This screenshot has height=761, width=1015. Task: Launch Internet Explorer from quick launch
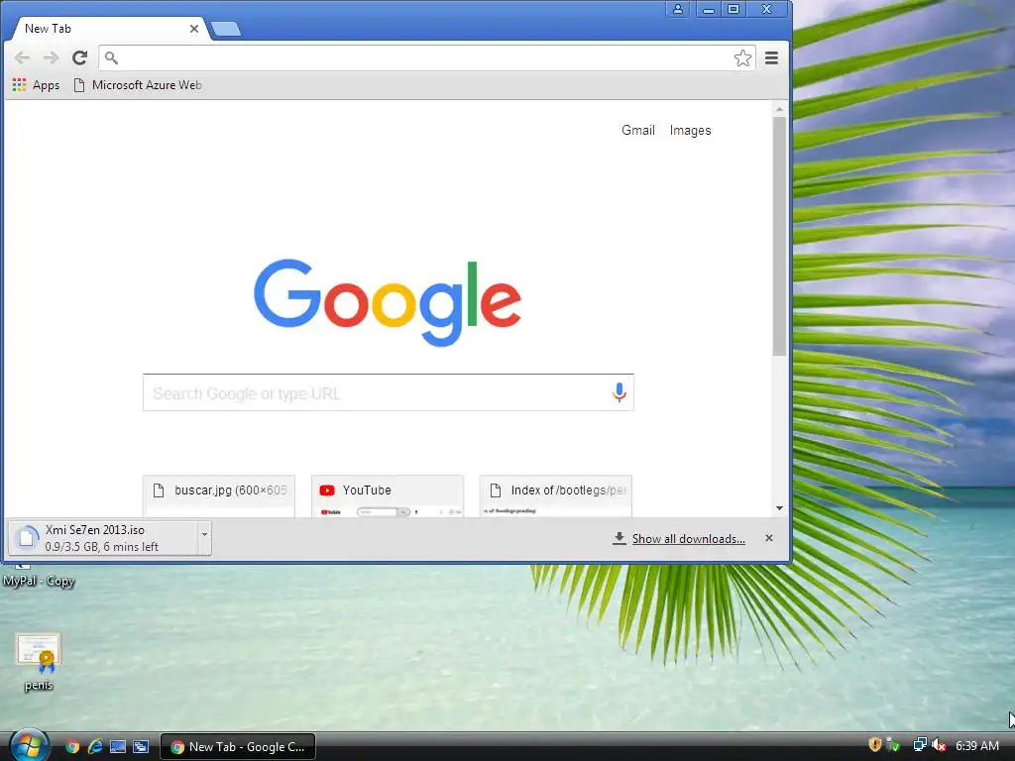[x=95, y=746]
